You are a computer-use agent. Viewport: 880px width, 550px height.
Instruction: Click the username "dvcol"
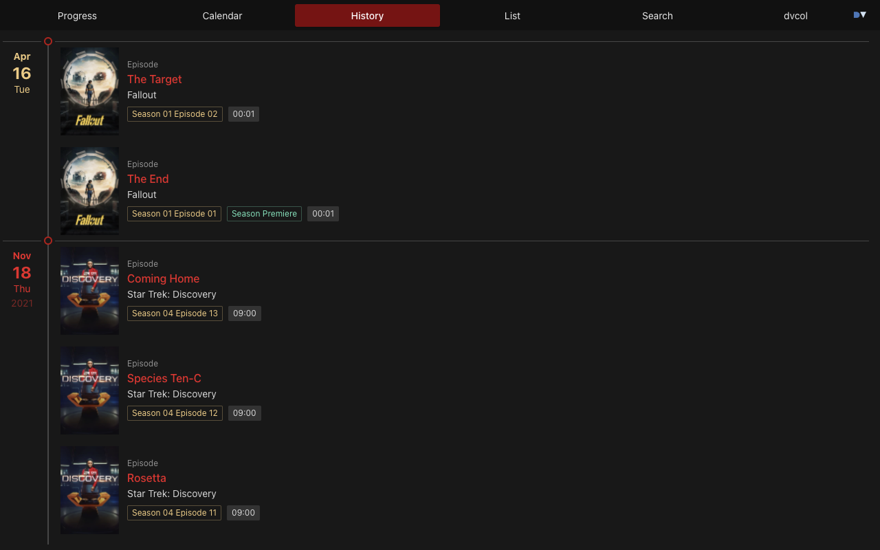pos(795,15)
